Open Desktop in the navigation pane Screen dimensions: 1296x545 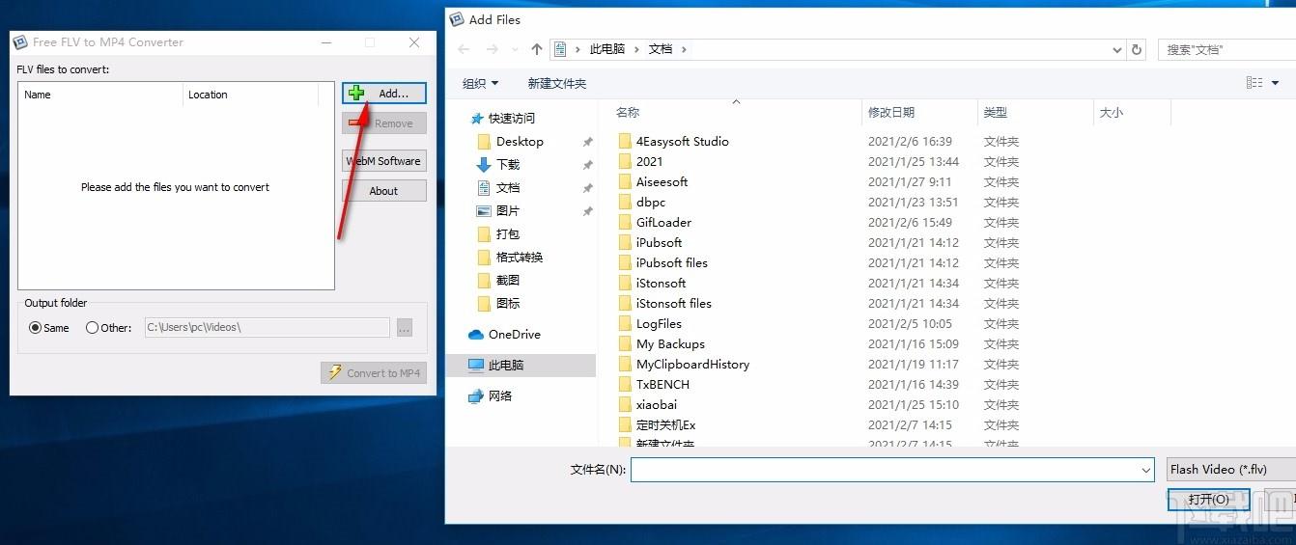(x=520, y=142)
